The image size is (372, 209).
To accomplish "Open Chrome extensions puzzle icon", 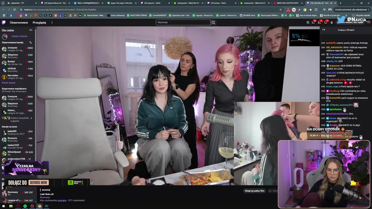I will pos(316,10).
